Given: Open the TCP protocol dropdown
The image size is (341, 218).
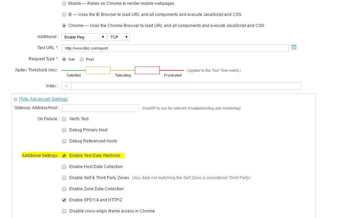Looking at the screenshot, I should click(119, 37).
